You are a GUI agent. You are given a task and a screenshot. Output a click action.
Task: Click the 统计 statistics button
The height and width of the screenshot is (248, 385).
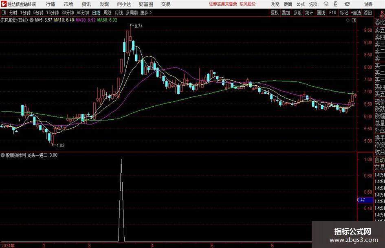pyautogui.click(x=309, y=13)
